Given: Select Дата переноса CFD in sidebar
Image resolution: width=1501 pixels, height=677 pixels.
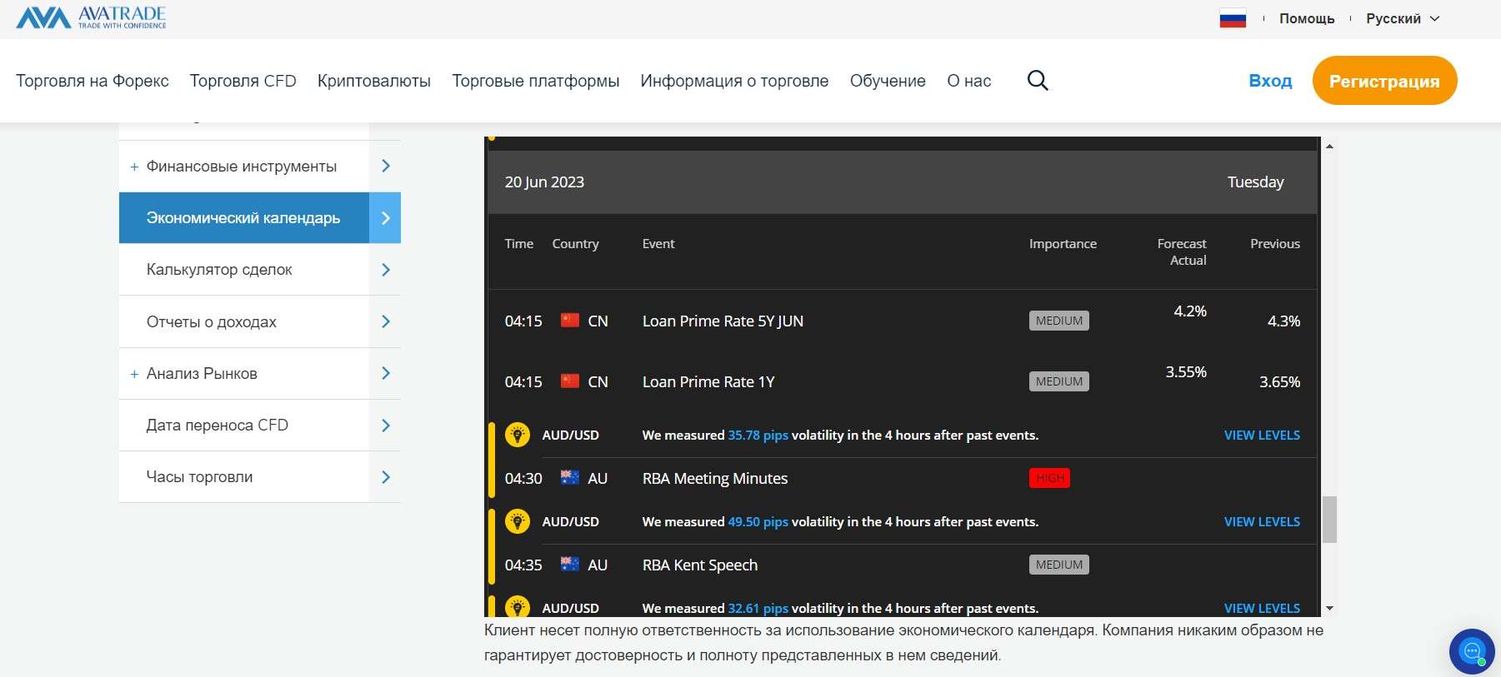Looking at the screenshot, I should (x=218, y=426).
